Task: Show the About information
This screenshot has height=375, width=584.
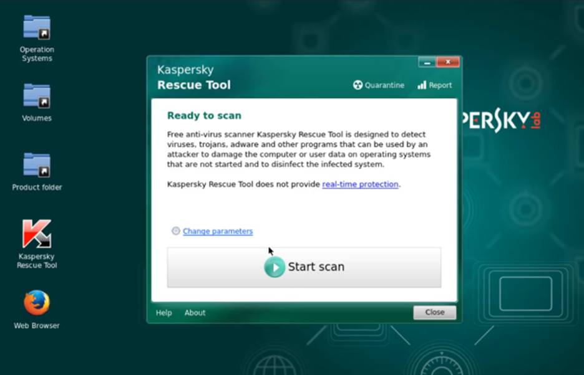Action: pos(195,313)
